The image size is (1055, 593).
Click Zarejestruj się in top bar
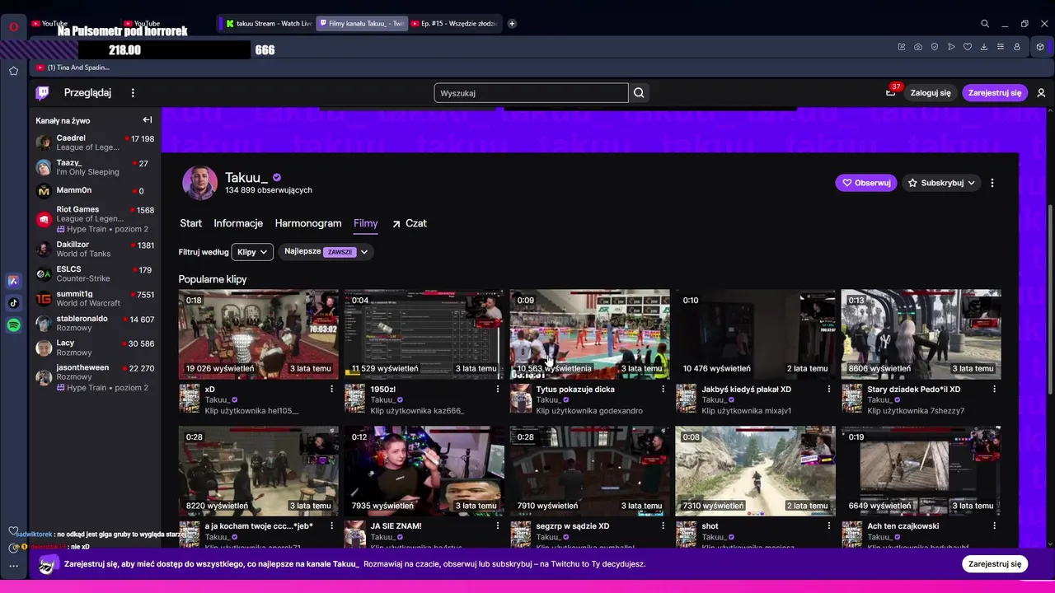[995, 93]
